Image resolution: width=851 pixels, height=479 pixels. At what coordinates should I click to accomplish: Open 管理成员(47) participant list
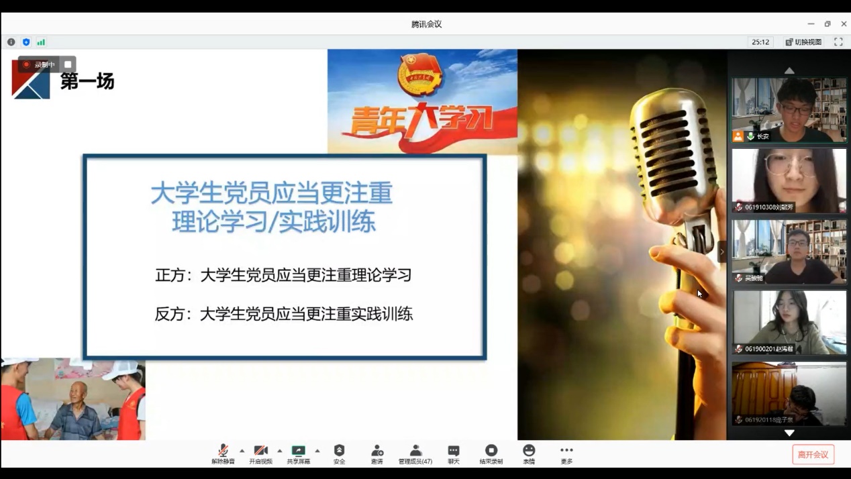coord(415,454)
